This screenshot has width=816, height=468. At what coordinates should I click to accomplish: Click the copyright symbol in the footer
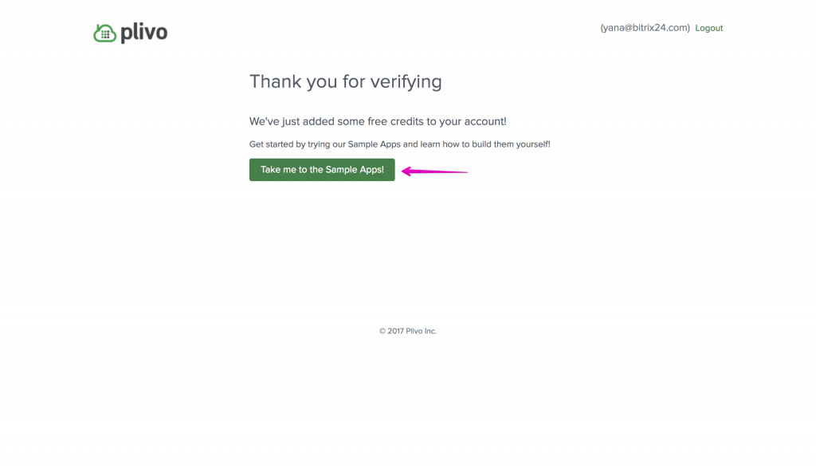tap(382, 331)
